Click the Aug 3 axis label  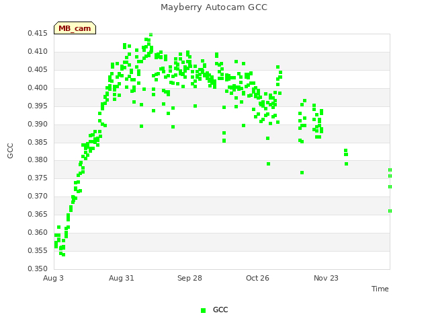(53, 278)
